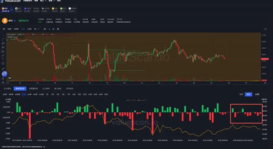Select the Fibonacci retracement tool
The height and width of the screenshot is (149, 273).
tap(3, 43)
